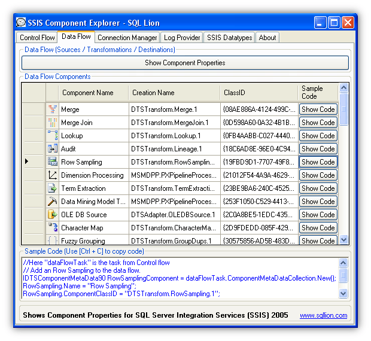Switch to the SSIS Datatypes tab
The width and height of the screenshot is (371, 341).
tap(229, 38)
